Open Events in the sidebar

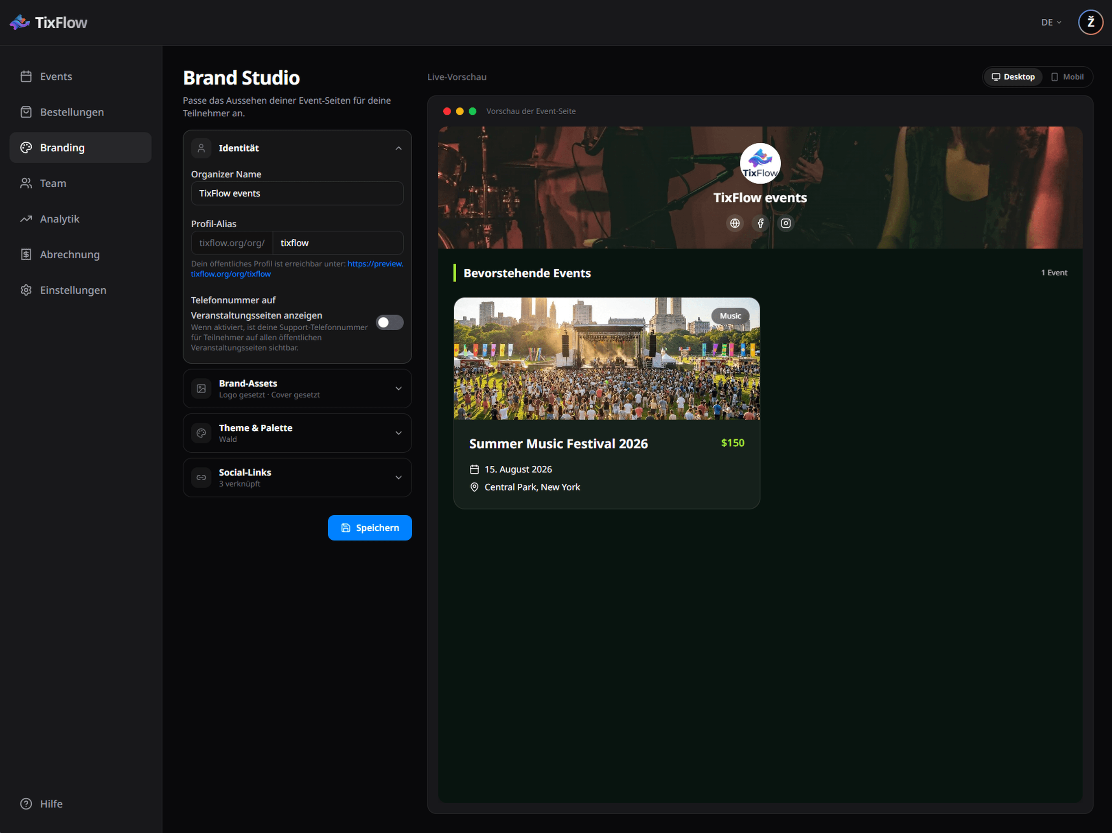[x=81, y=76]
